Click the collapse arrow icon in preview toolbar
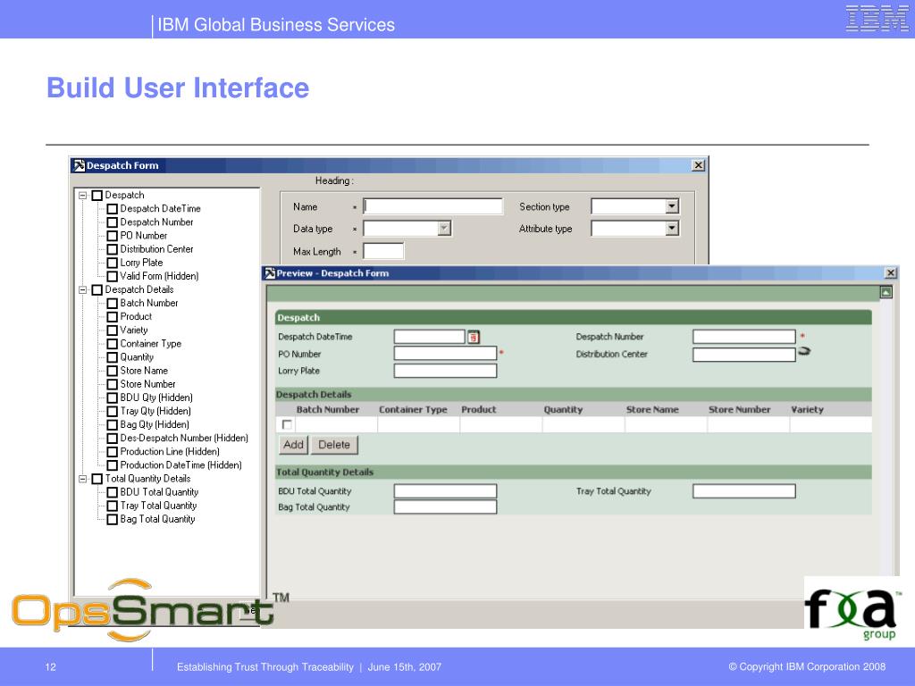This screenshot has width=915, height=686. pos(886,292)
